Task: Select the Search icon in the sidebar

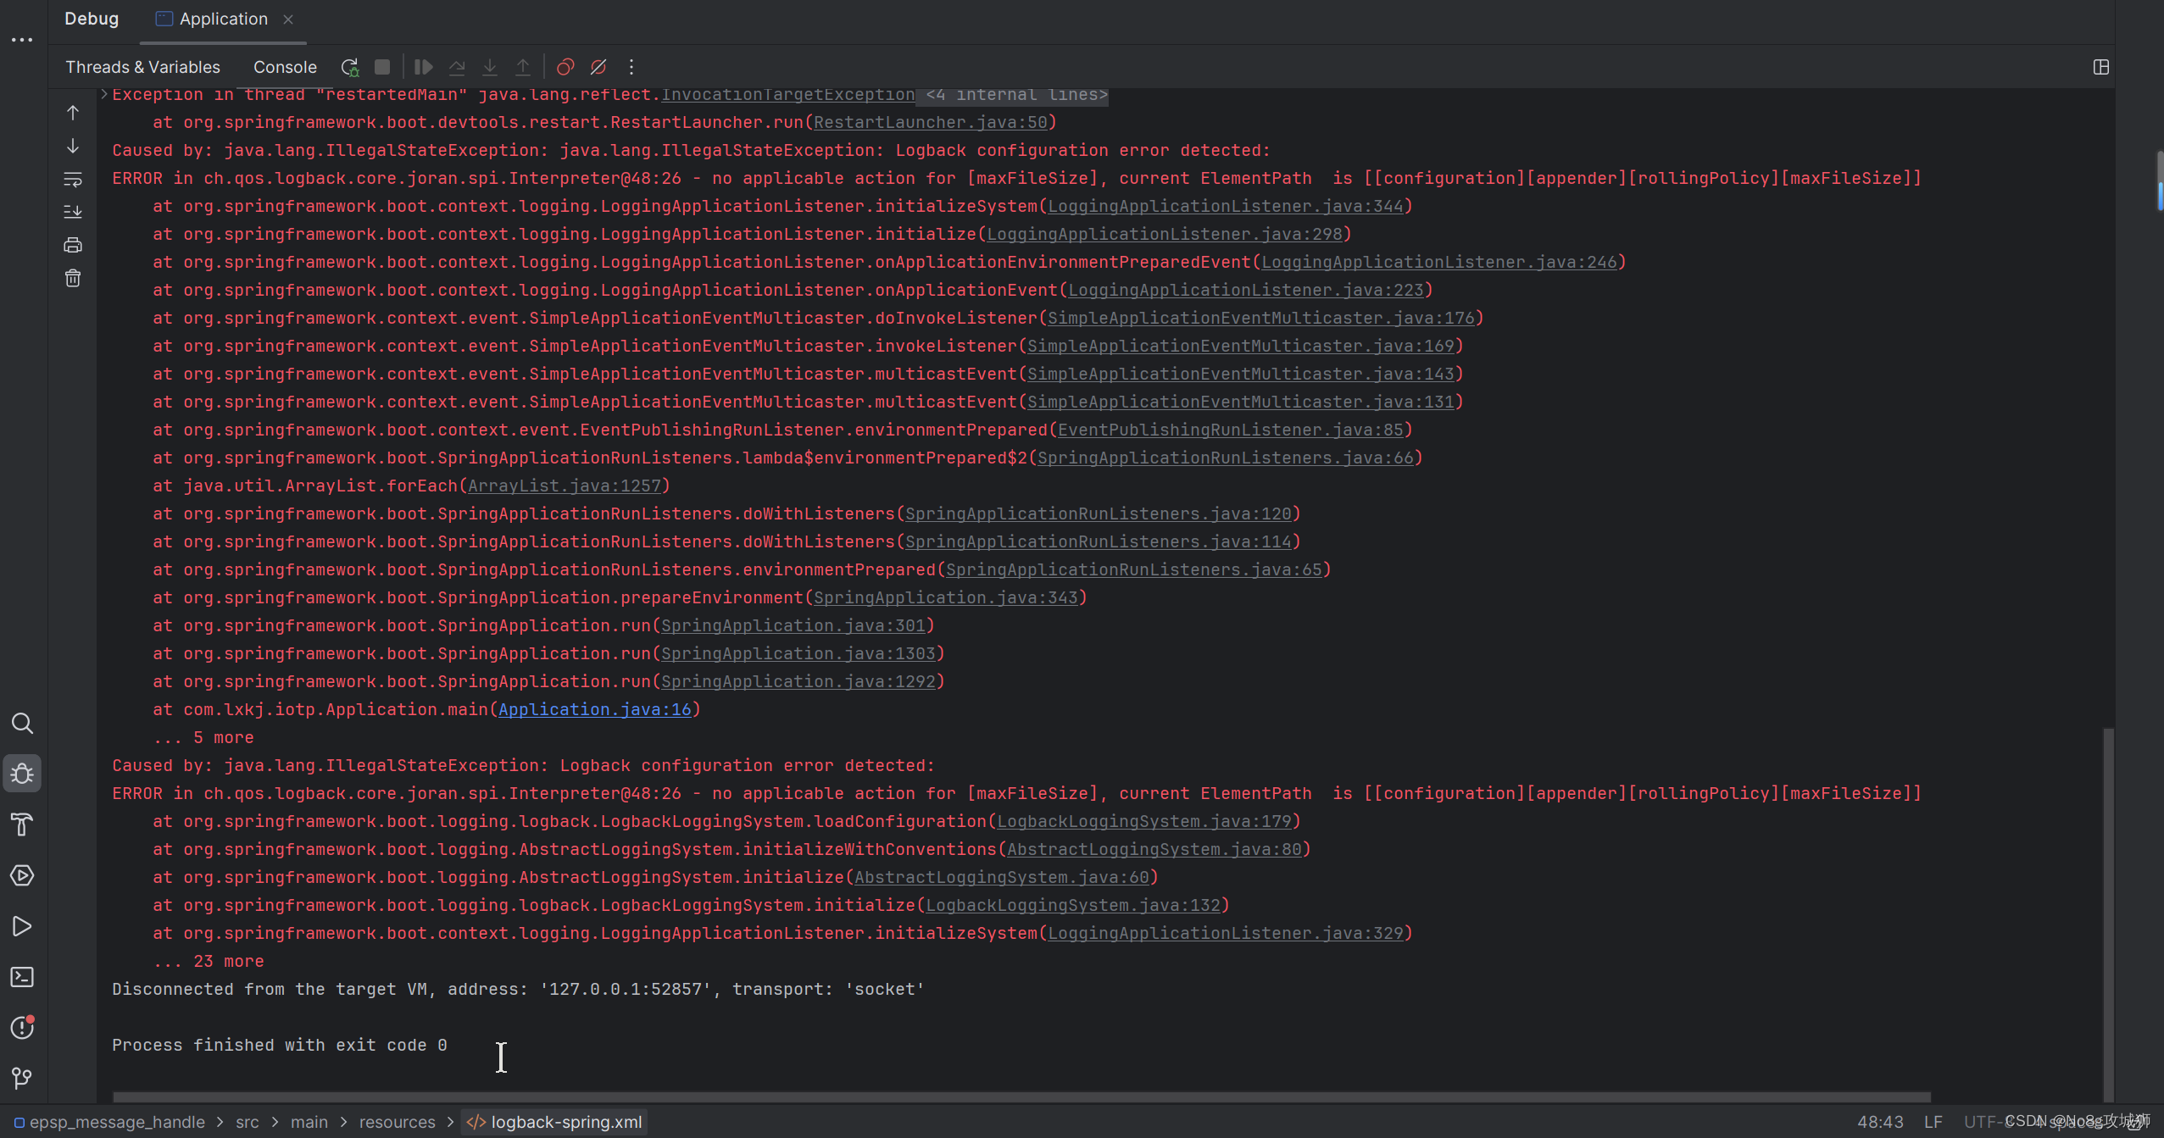Action: (21, 723)
